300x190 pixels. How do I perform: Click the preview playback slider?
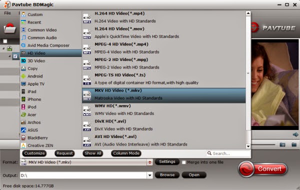tap(263, 144)
